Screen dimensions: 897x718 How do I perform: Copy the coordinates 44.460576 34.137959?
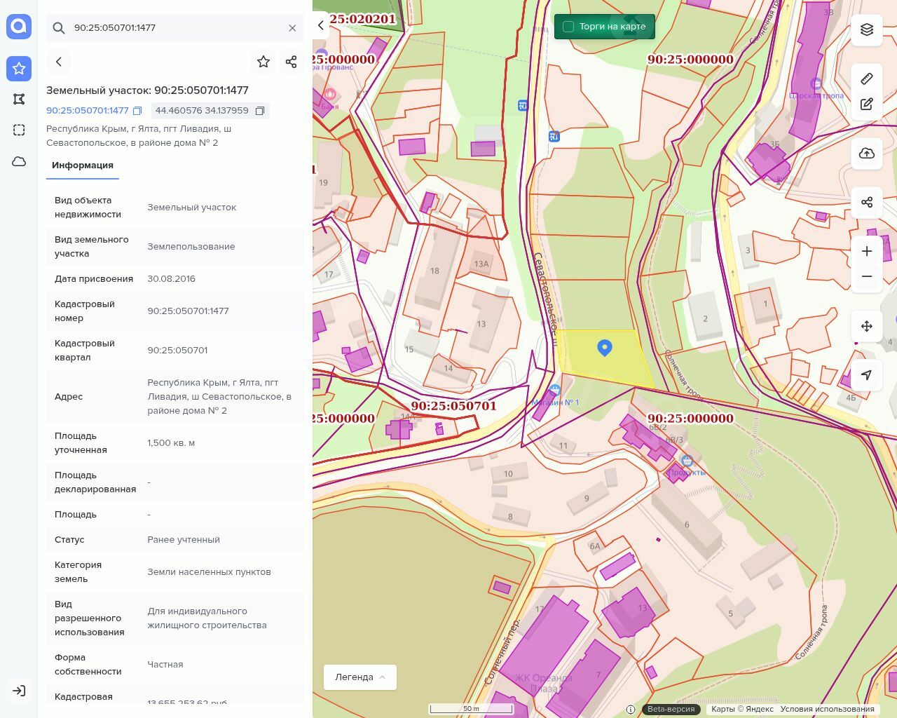coord(260,111)
